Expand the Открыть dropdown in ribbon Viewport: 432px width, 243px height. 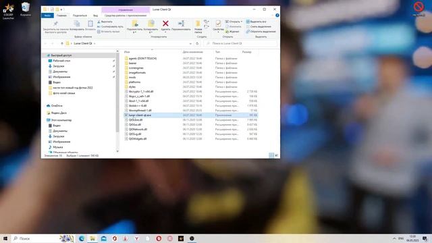coord(242,22)
